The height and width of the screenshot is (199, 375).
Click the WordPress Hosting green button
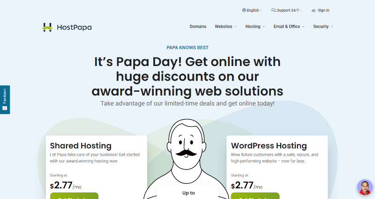255,196
